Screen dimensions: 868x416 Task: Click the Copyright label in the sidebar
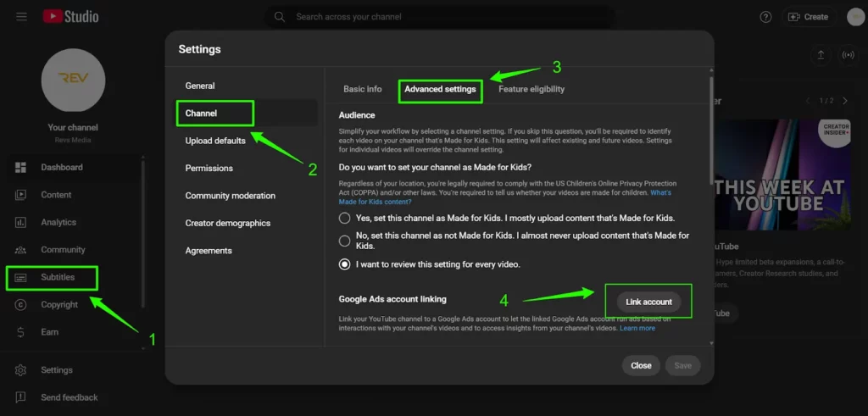click(x=59, y=305)
